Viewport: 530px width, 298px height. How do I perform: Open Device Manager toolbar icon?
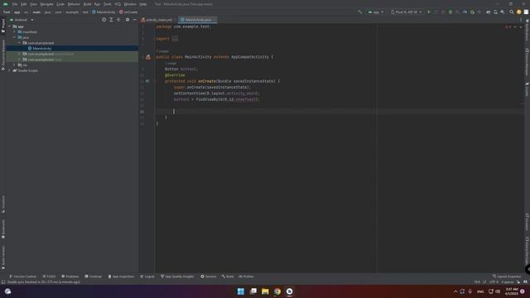coord(495,12)
